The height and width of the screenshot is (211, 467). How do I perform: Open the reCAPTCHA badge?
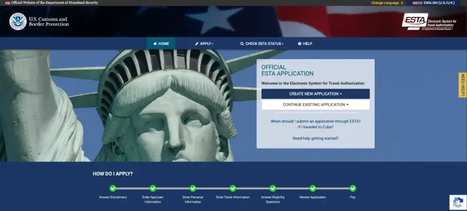[x=458, y=202]
